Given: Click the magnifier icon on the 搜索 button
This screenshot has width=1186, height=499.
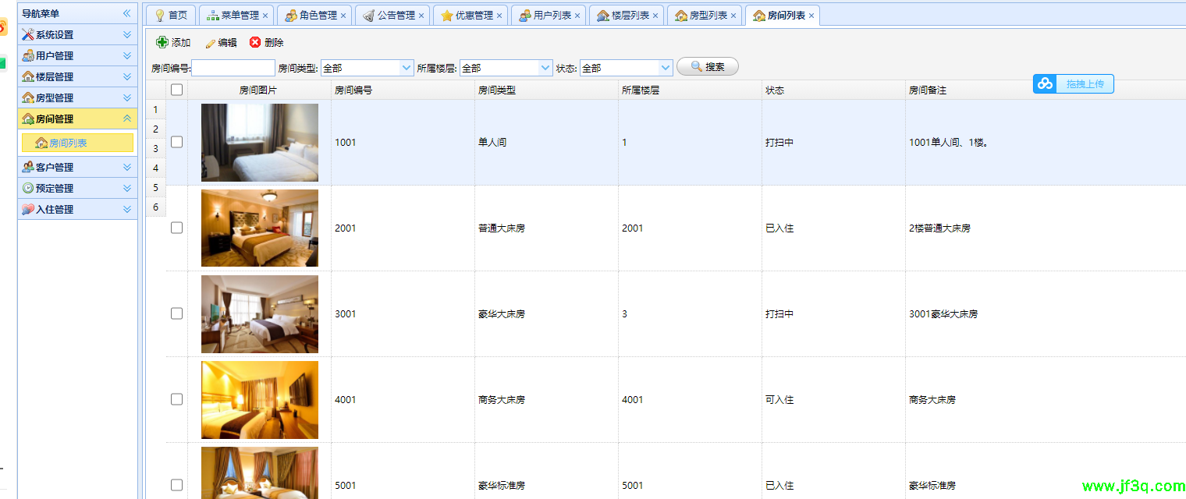Looking at the screenshot, I should click(x=693, y=66).
